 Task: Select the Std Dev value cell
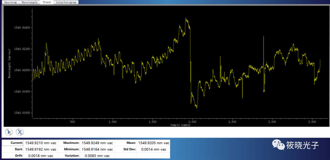click(154, 149)
